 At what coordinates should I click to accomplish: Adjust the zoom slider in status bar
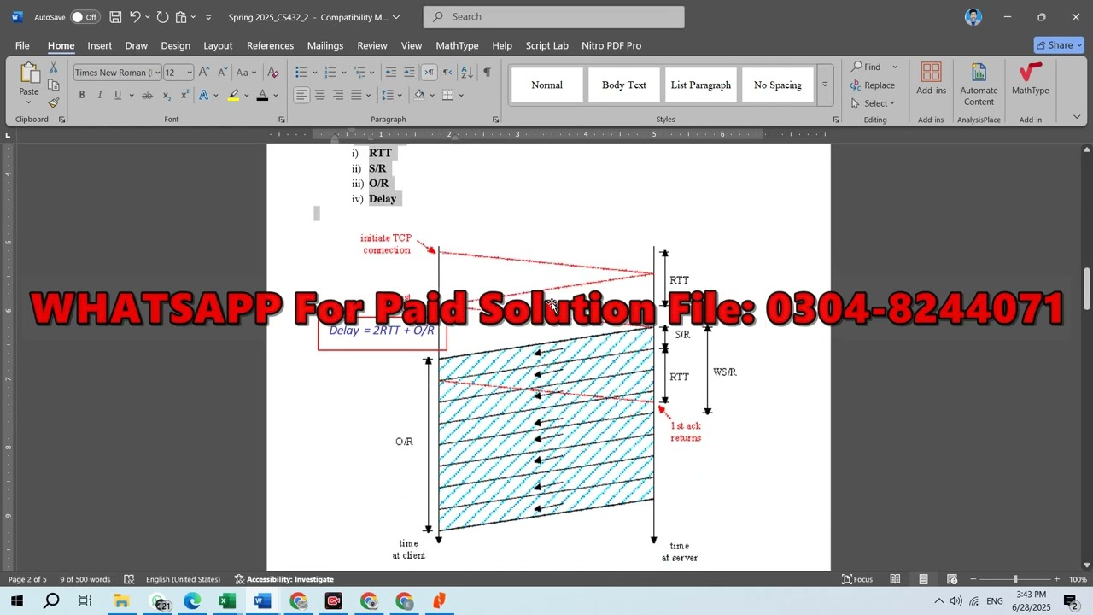(1015, 579)
